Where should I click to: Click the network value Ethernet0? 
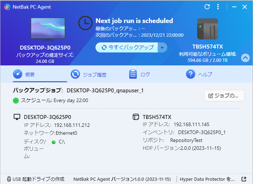click(x=66, y=133)
